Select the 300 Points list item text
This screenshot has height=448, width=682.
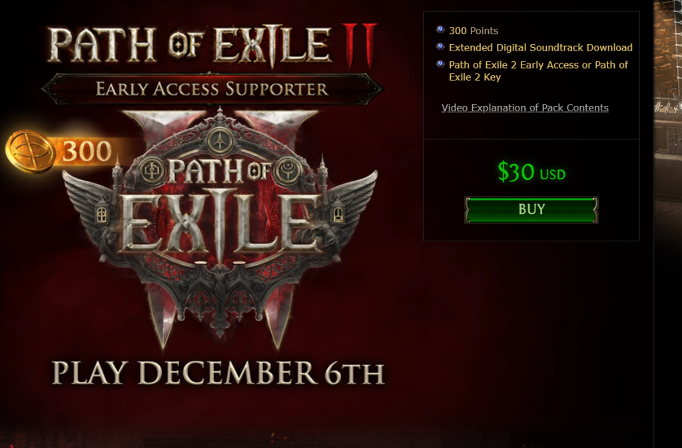474,31
